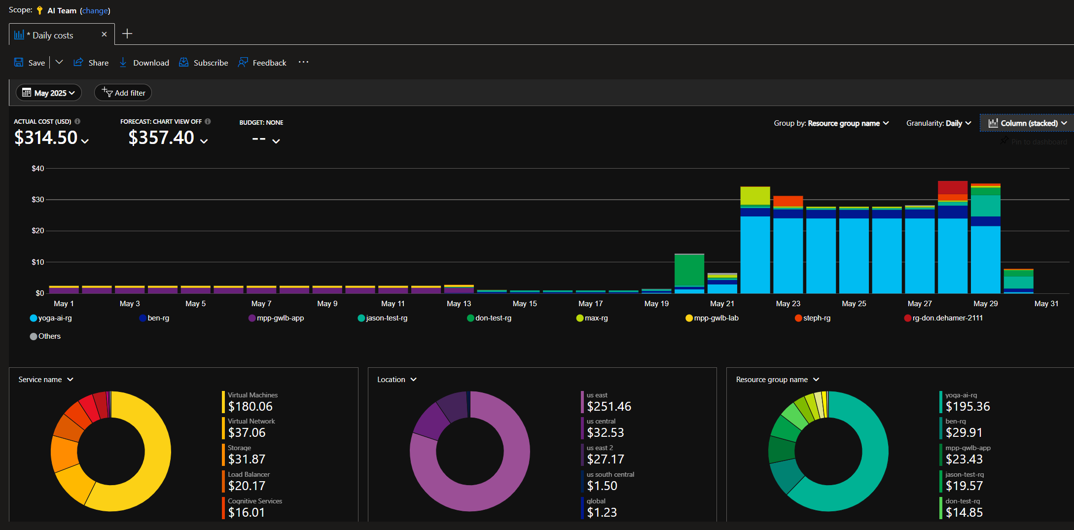
Task: Click the Save disk icon
Action: click(19, 63)
